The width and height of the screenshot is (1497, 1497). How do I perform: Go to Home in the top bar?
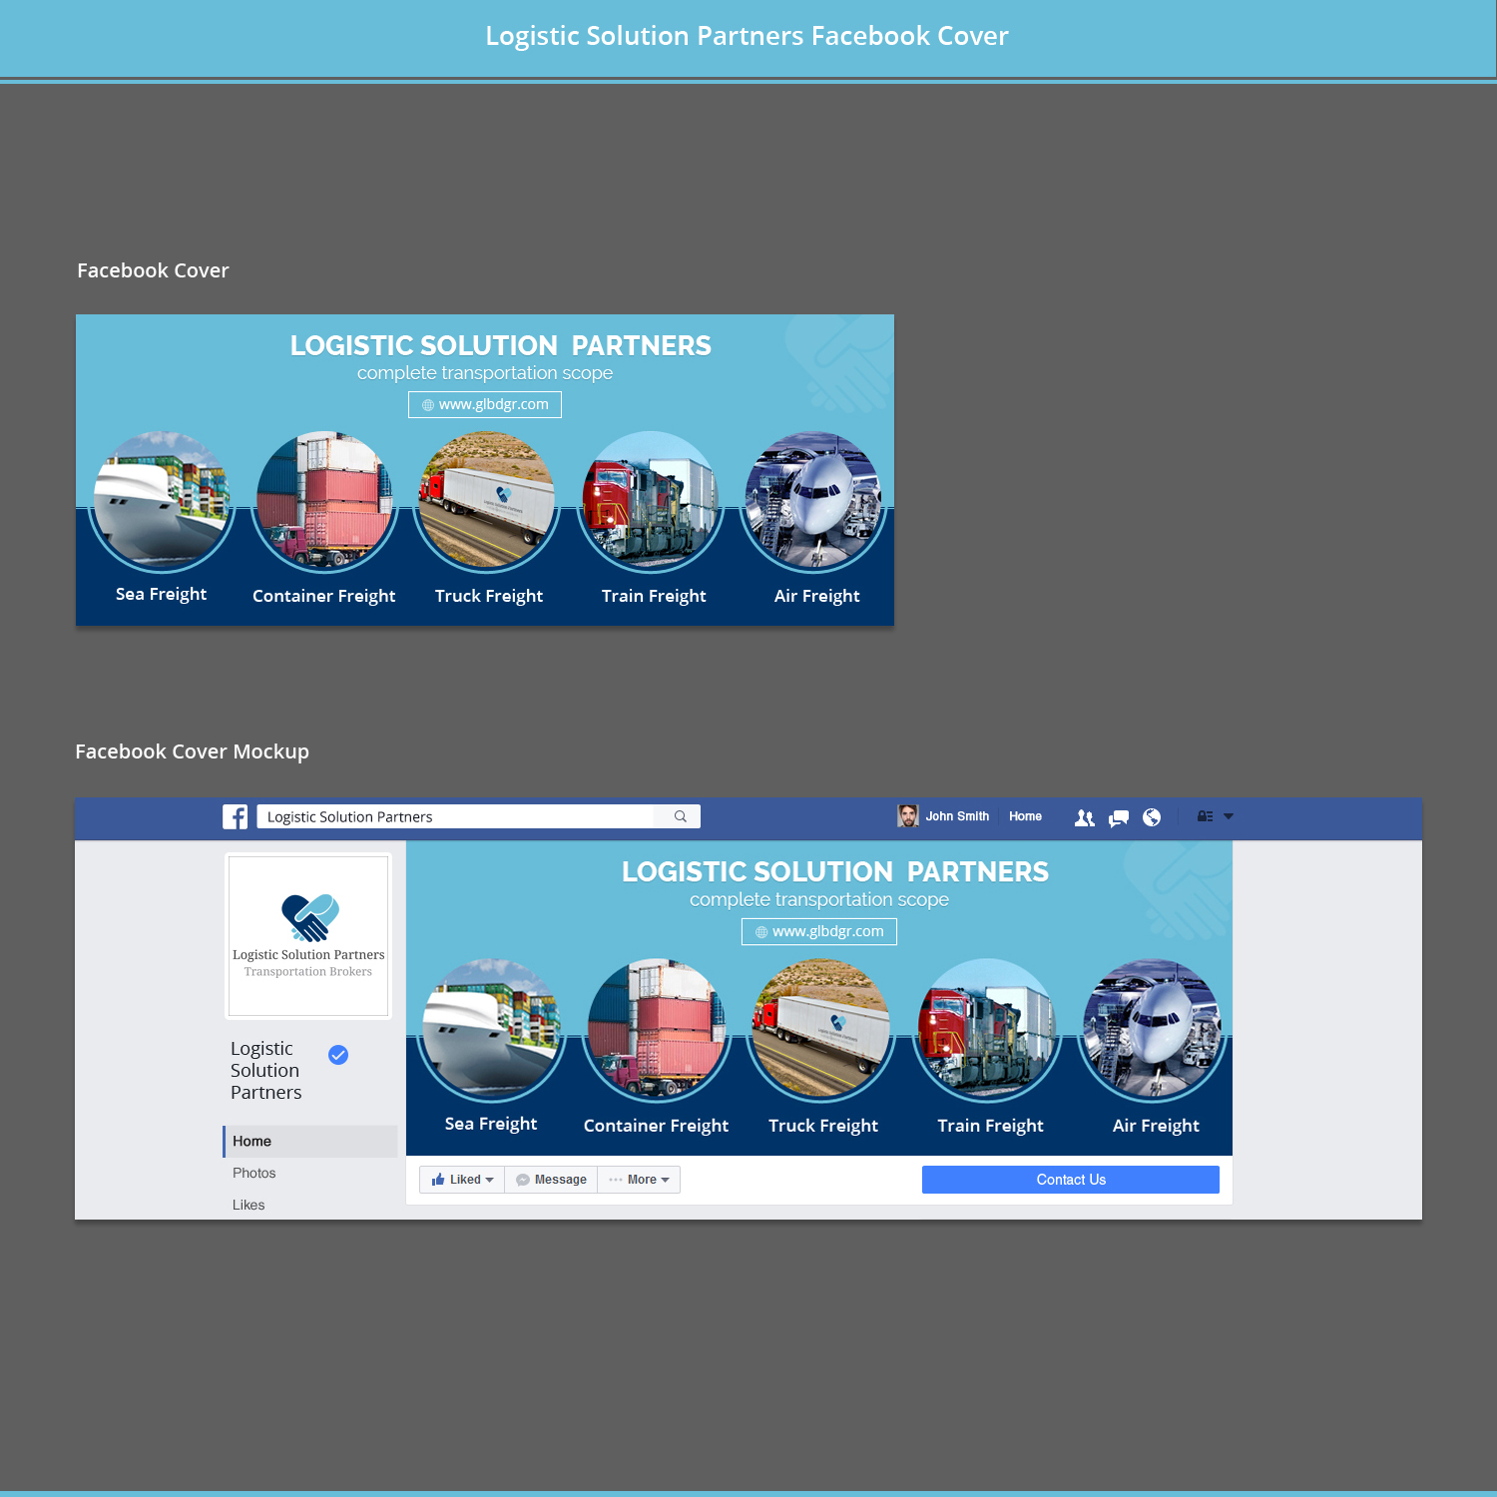pyautogui.click(x=1025, y=816)
